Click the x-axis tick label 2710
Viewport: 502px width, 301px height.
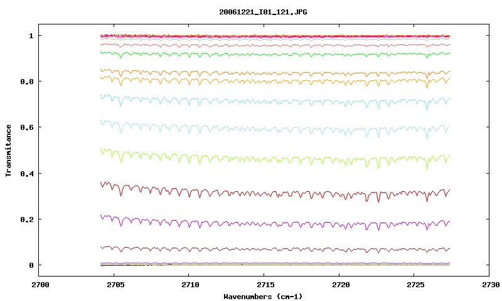point(190,285)
